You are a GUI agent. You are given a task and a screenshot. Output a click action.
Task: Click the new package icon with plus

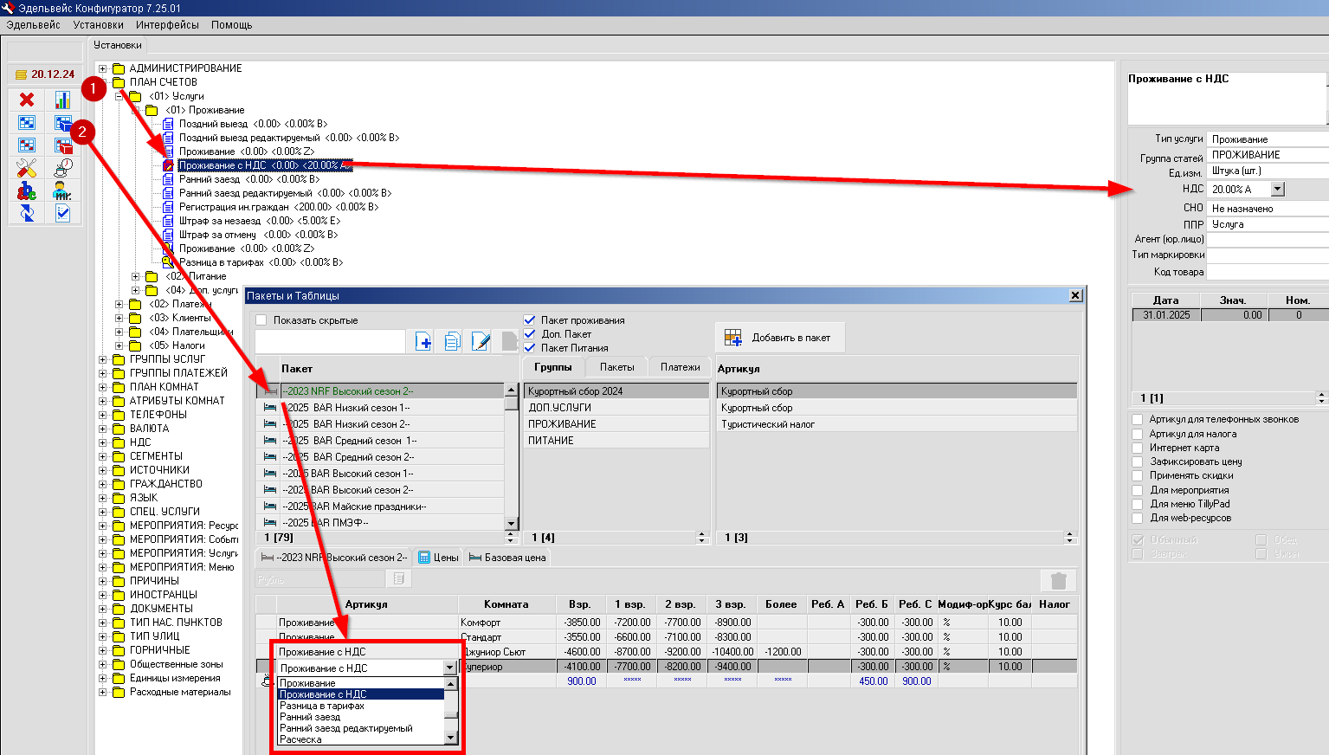(423, 342)
